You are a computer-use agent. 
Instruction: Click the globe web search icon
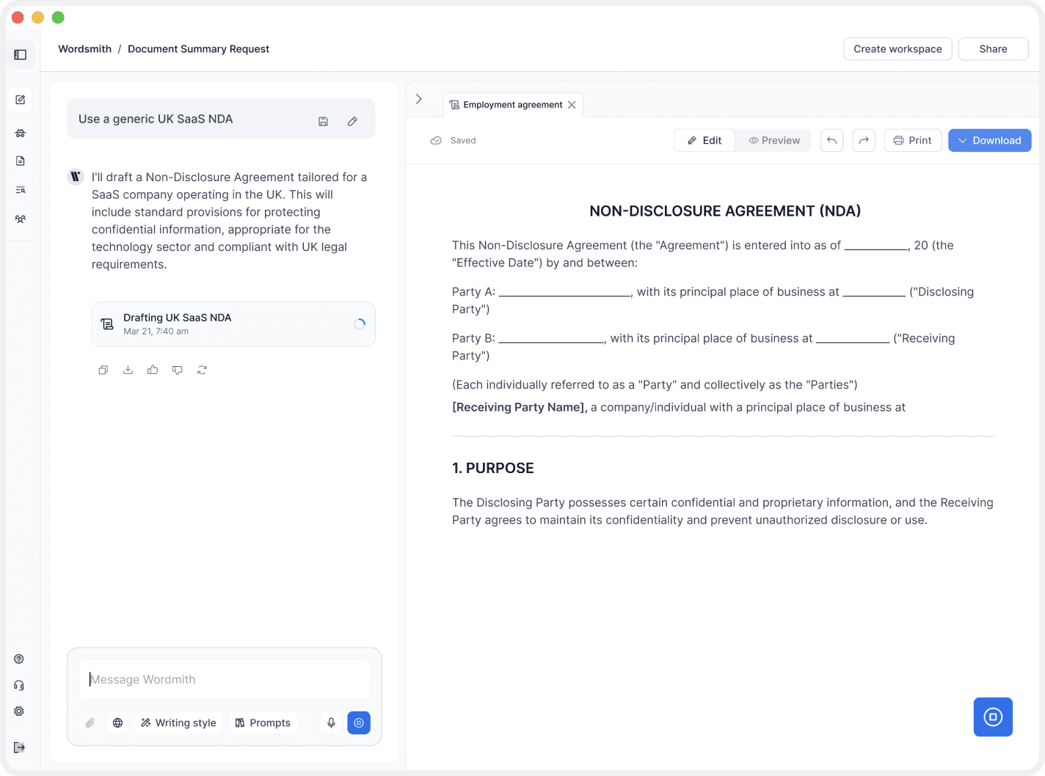point(117,723)
